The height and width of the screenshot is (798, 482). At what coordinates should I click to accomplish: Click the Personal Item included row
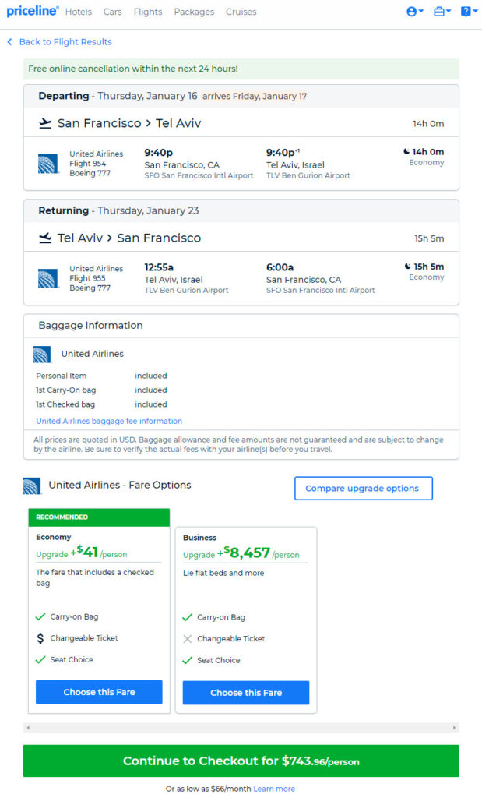click(x=102, y=376)
